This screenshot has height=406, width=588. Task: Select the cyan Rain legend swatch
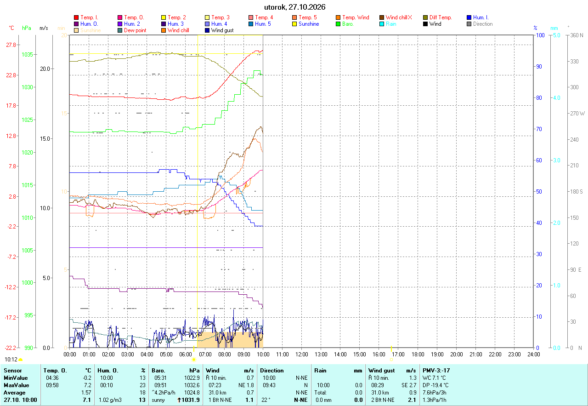pos(382,24)
